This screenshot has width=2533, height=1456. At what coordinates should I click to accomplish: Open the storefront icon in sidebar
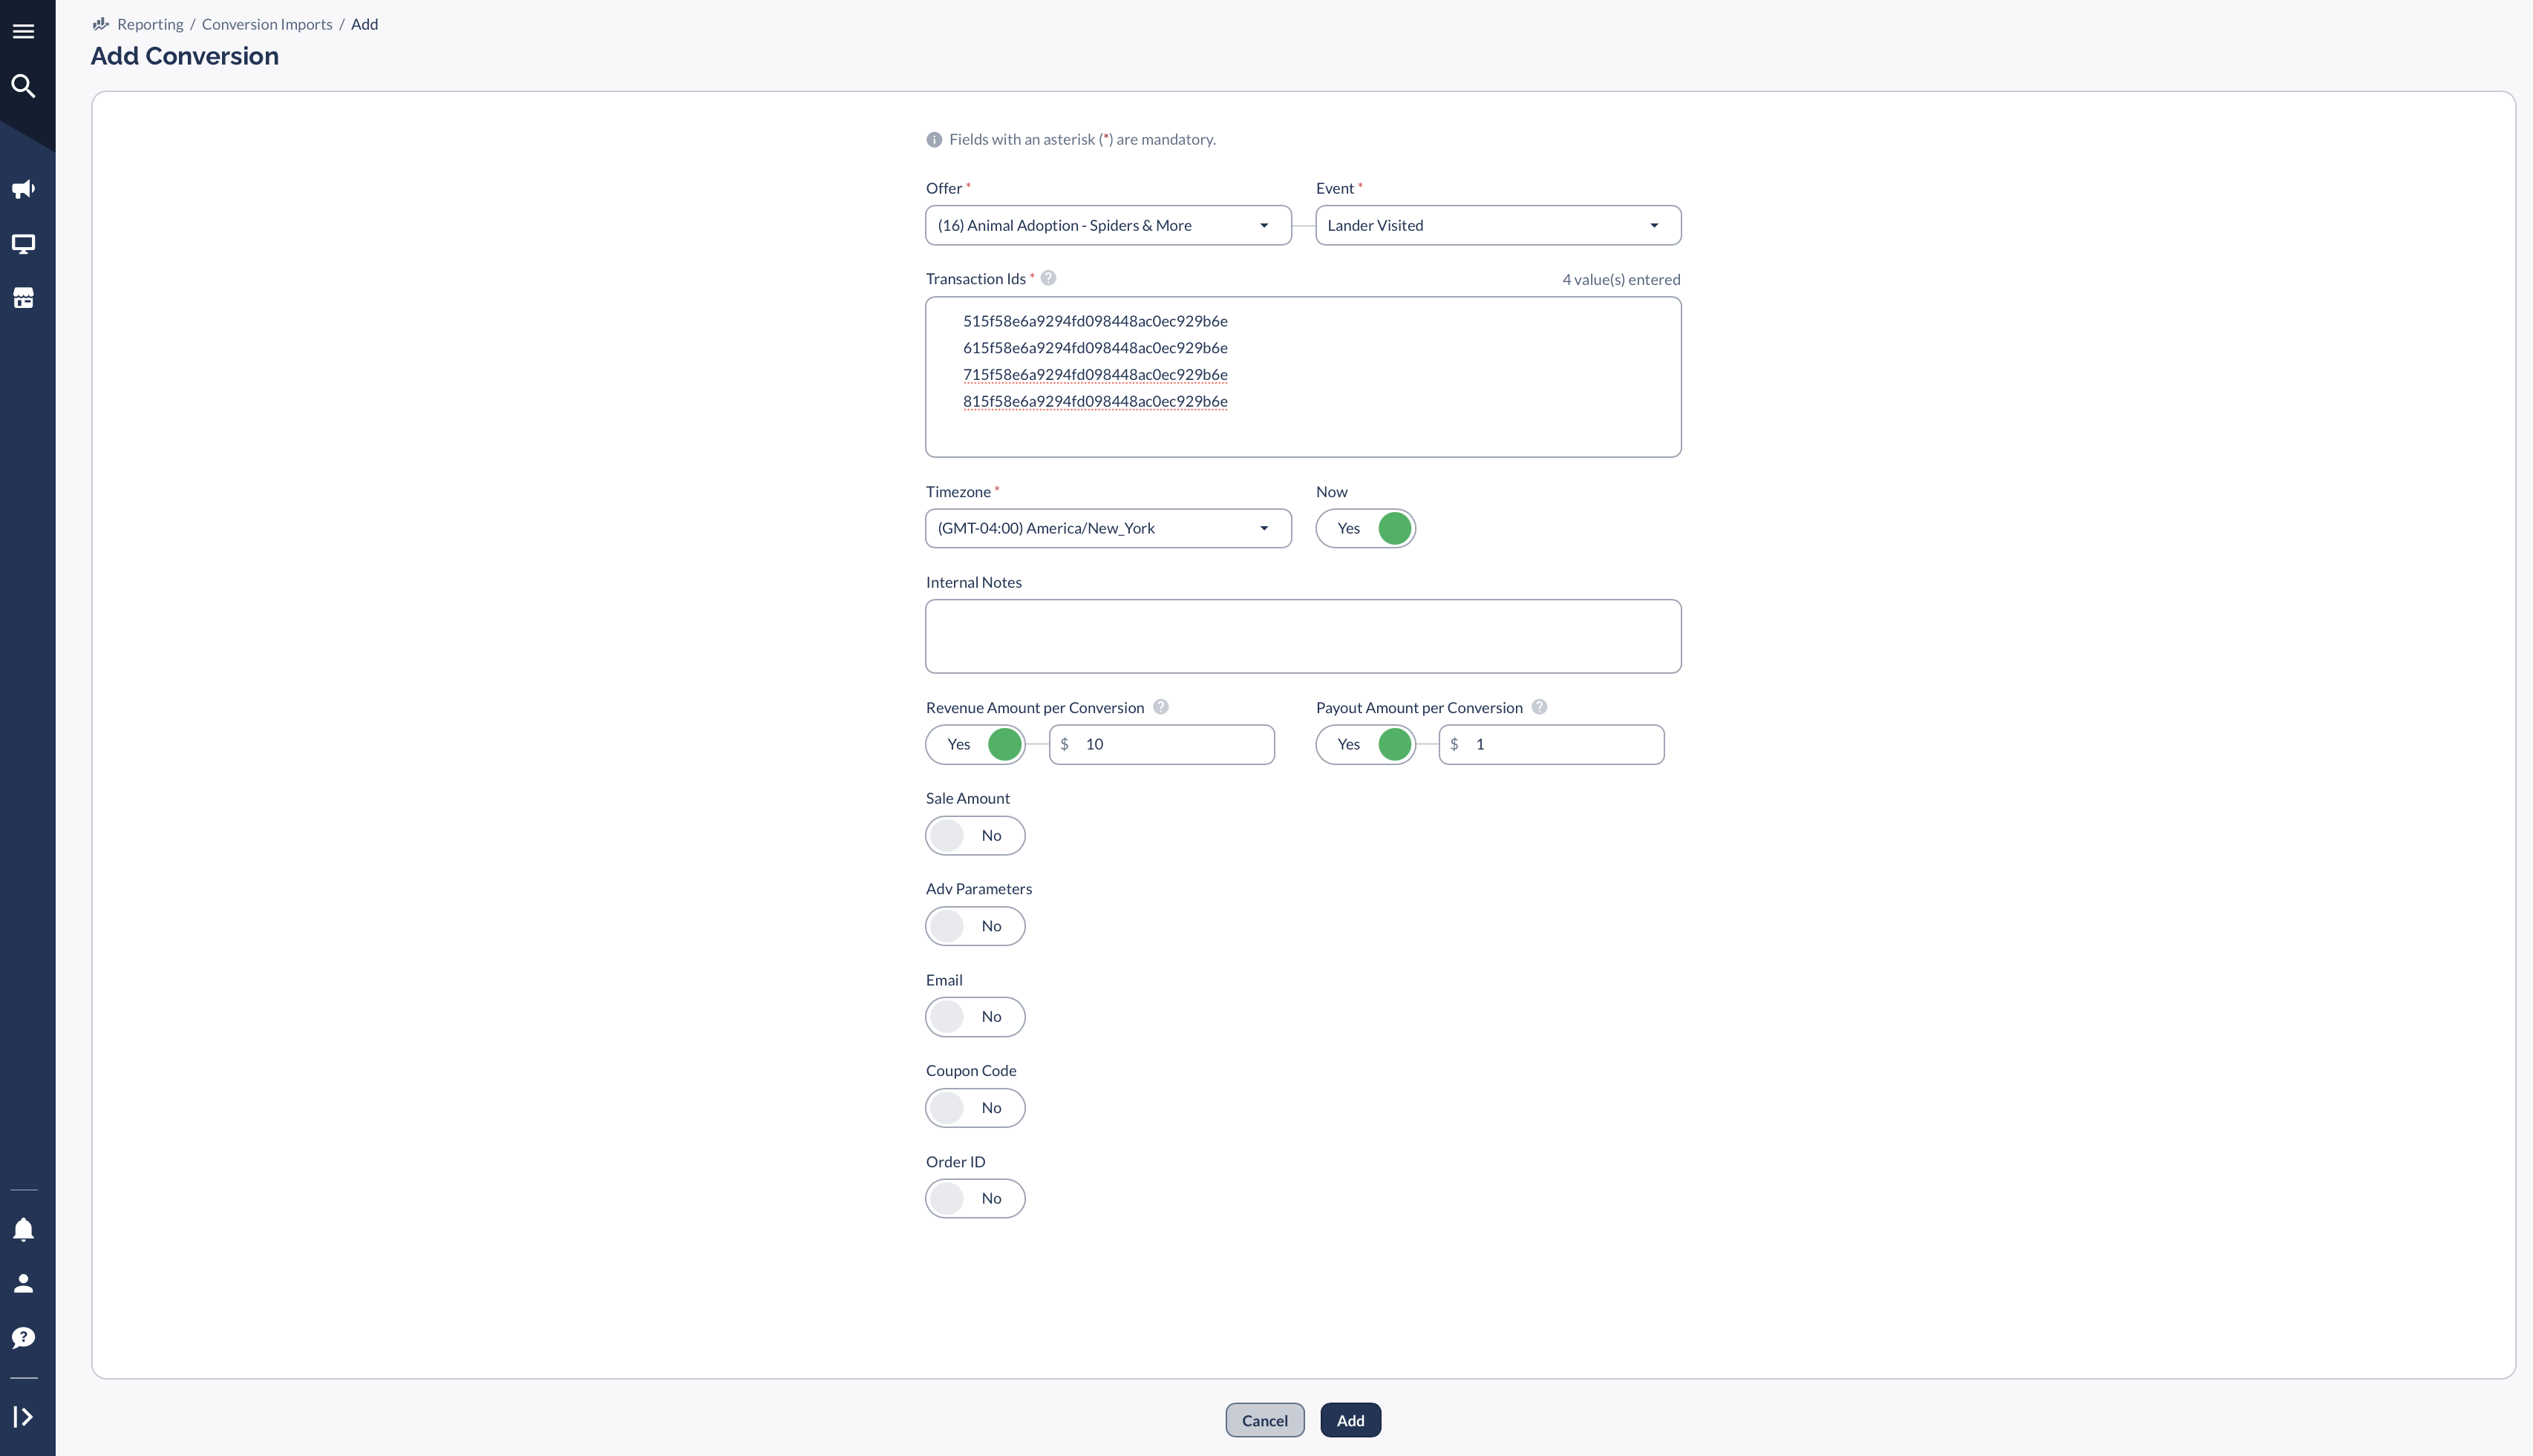(23, 298)
